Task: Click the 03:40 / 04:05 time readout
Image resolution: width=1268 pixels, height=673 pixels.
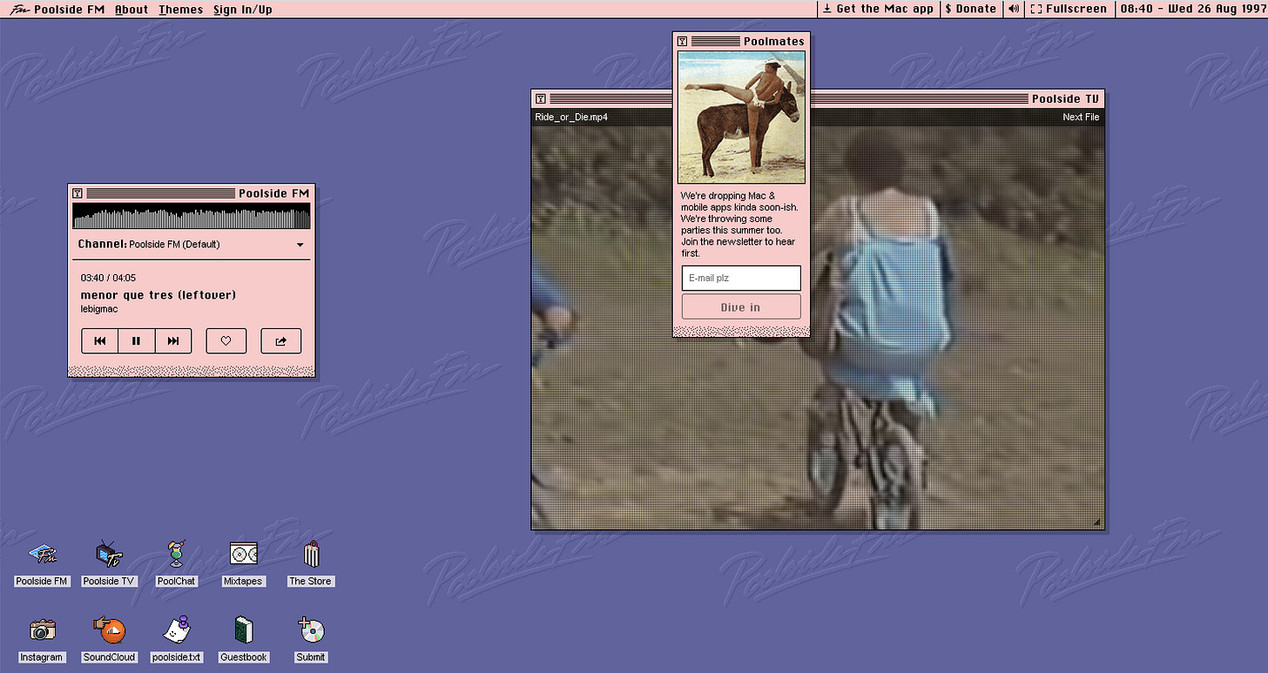Action: click(x=108, y=278)
